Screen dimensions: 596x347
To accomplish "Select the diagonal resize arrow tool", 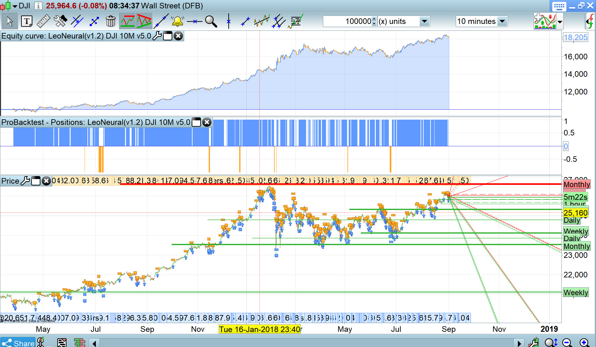I will pos(94,21).
